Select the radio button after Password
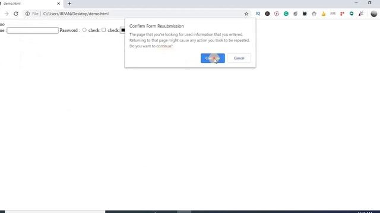 (84, 30)
